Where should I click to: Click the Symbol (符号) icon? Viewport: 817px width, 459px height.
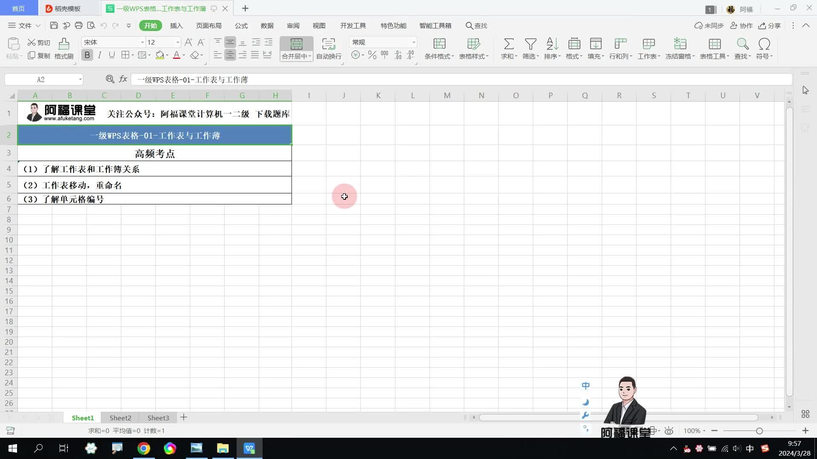click(x=764, y=44)
